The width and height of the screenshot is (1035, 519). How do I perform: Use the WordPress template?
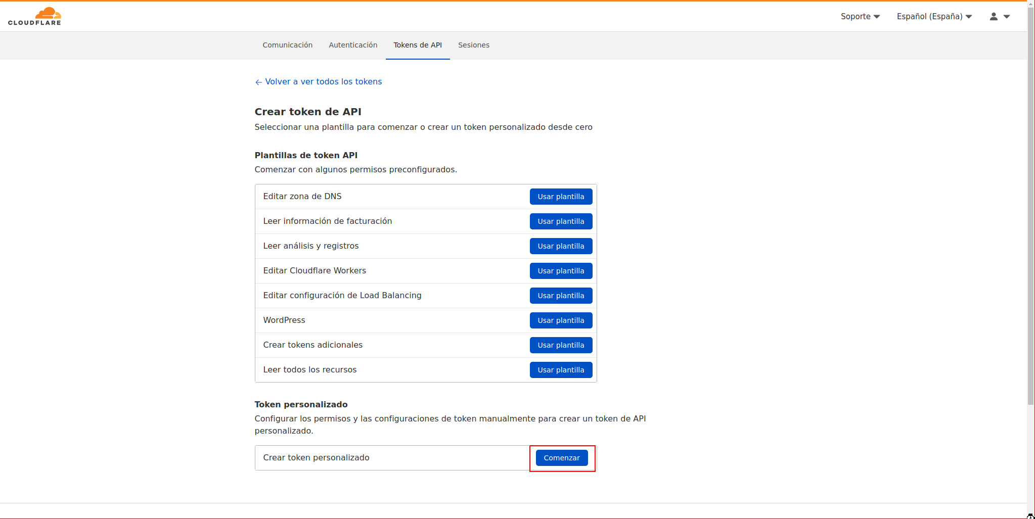click(561, 320)
